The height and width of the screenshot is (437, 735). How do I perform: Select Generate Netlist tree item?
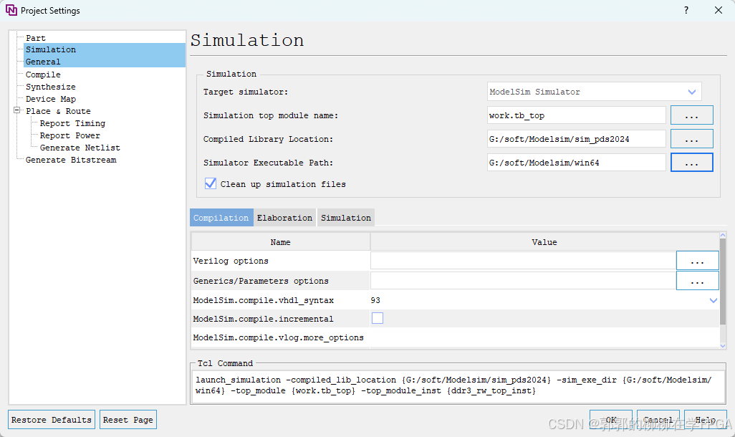[x=80, y=148]
